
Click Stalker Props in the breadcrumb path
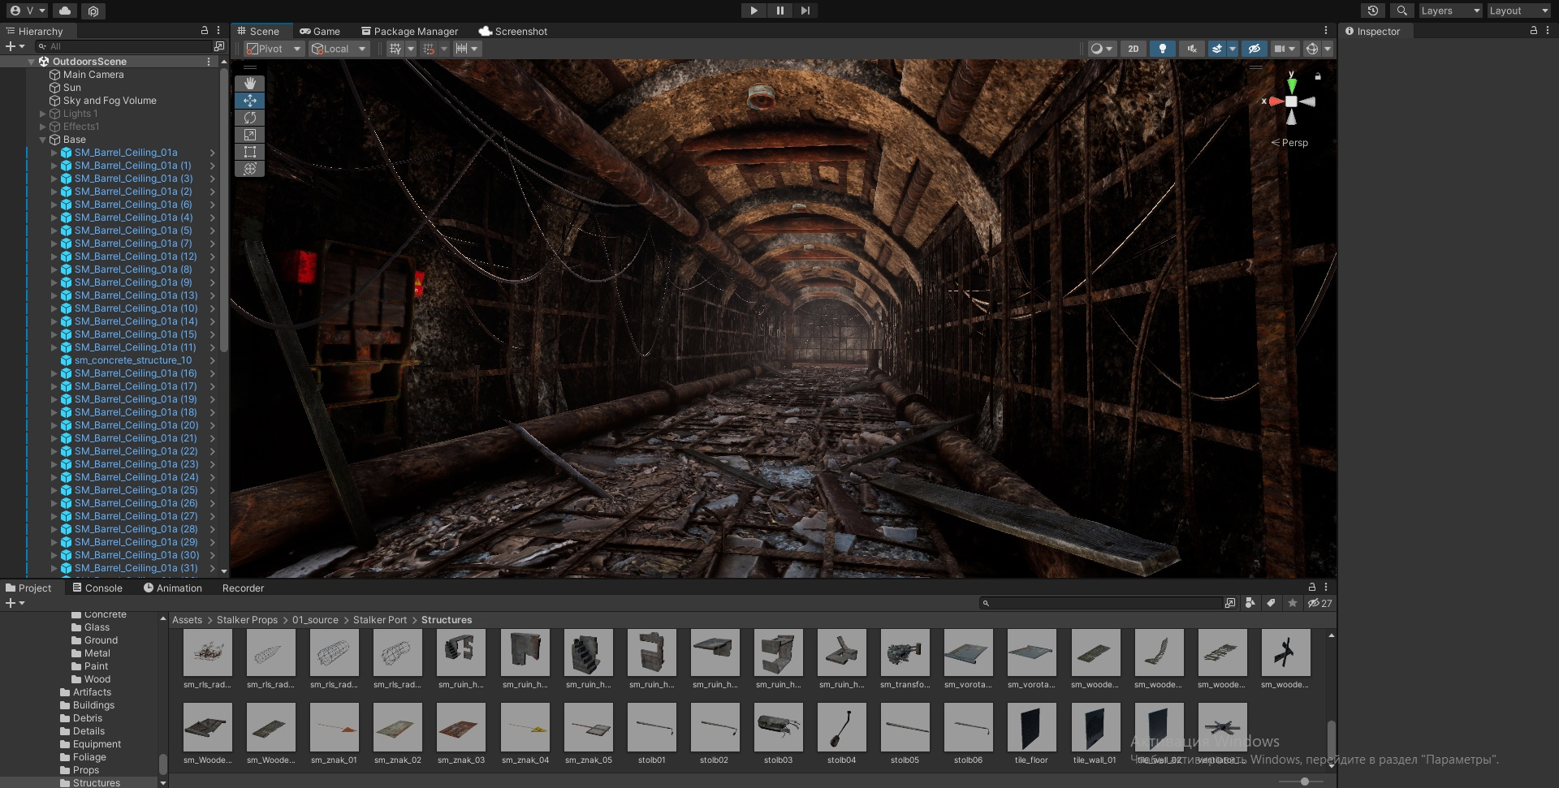[x=247, y=619]
